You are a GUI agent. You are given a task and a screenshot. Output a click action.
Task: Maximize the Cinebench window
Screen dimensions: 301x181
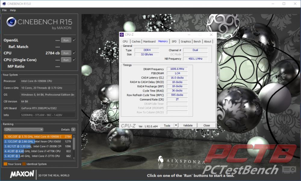pyautogui.click(x=284, y=4)
